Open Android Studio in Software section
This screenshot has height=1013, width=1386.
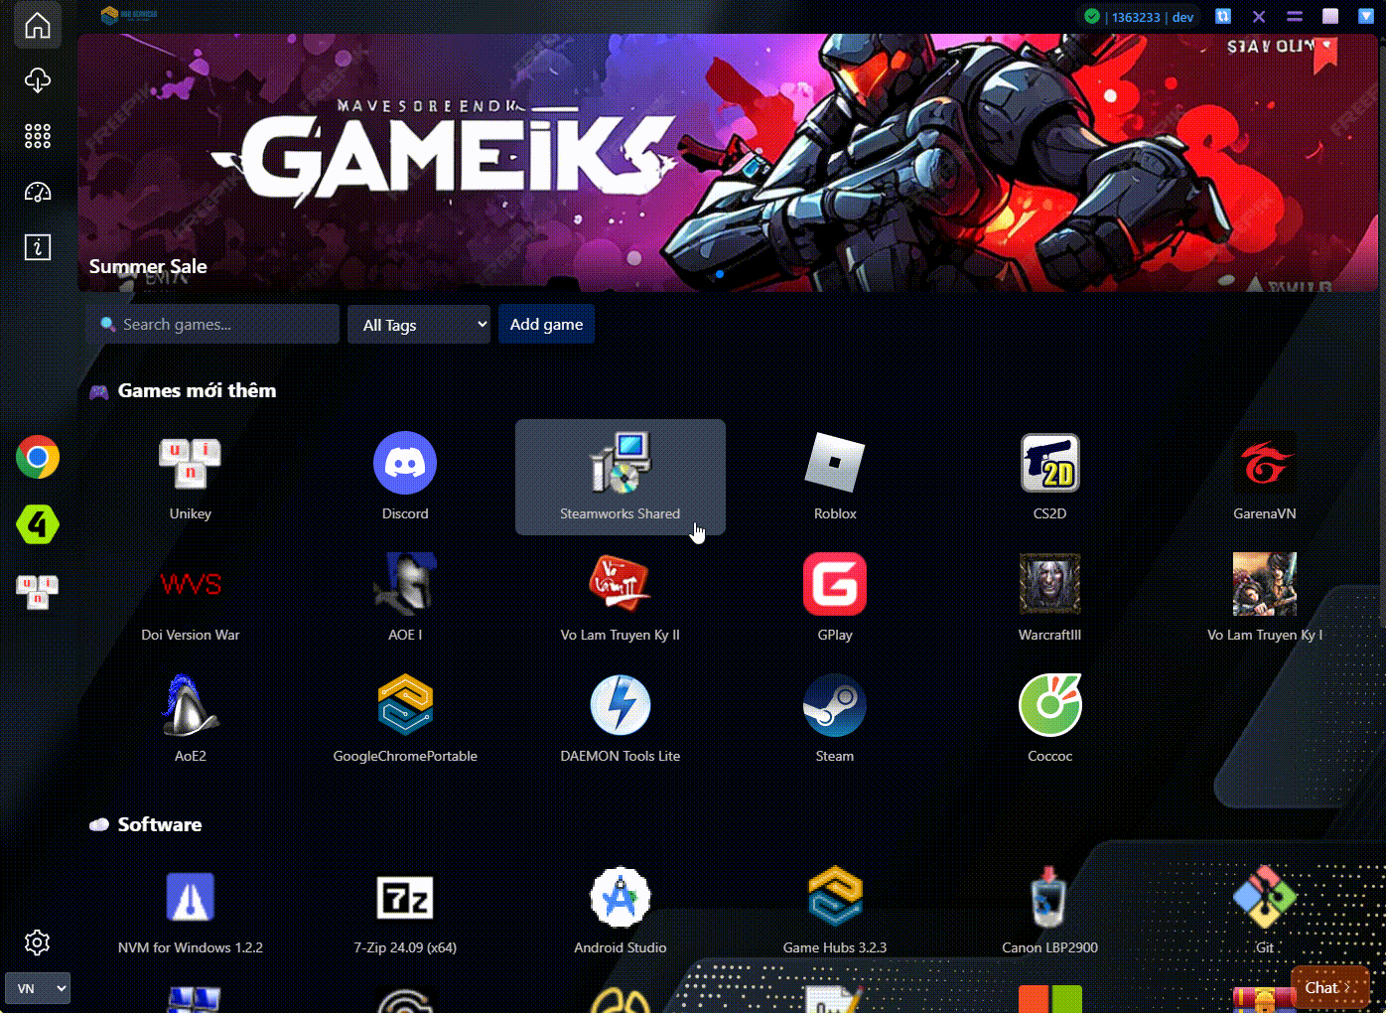[620, 898]
